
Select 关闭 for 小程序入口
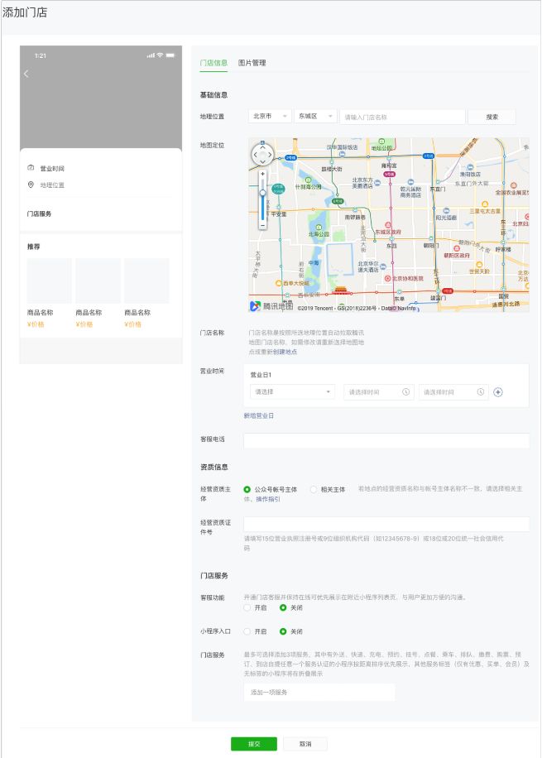click(283, 631)
